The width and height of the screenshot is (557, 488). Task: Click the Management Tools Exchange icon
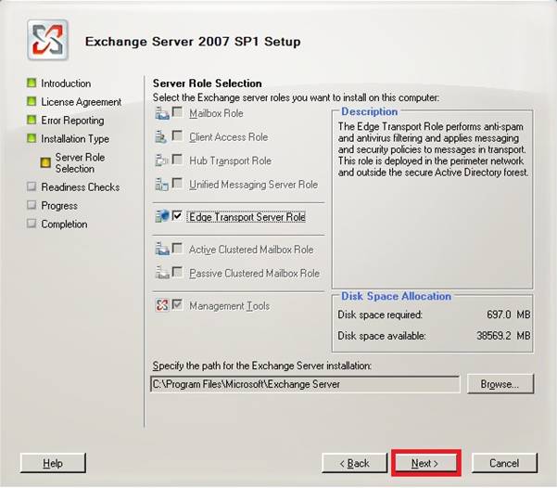click(162, 305)
